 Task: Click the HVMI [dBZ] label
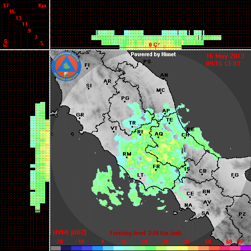click(69, 232)
